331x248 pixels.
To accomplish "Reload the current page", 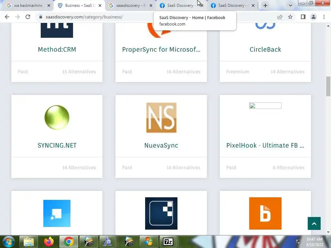I will click(x=28, y=17).
